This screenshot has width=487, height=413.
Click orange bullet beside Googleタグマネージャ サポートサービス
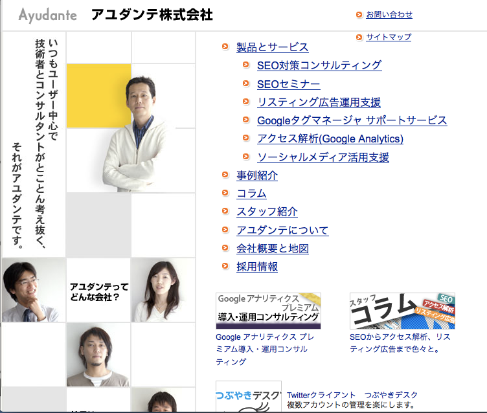click(246, 120)
